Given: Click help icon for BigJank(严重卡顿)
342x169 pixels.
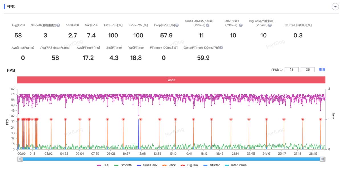Looking at the screenshot, I should click(x=270, y=25).
